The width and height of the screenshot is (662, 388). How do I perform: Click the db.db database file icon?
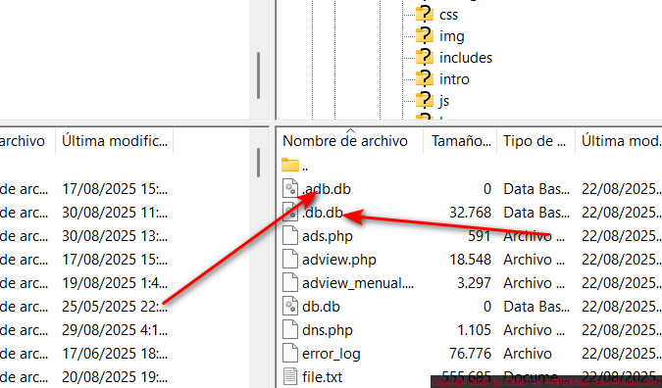pyautogui.click(x=290, y=306)
